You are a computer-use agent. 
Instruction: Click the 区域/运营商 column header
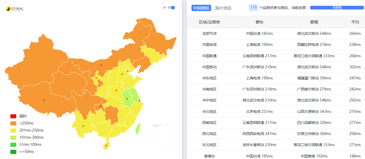tap(210, 22)
